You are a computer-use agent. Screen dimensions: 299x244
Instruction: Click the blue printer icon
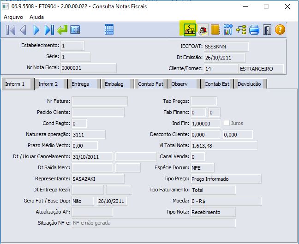tap(254, 30)
